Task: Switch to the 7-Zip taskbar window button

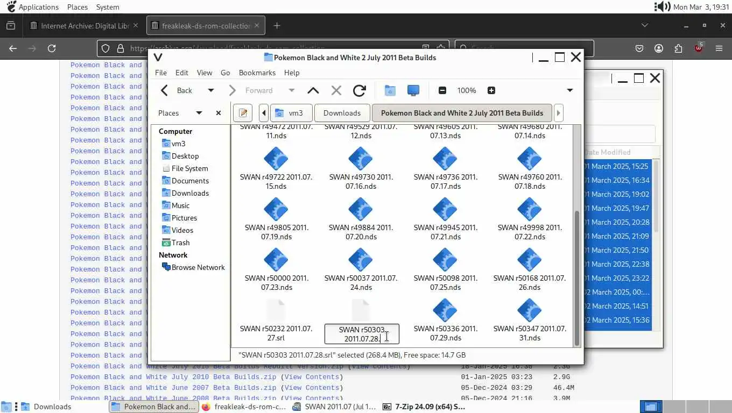Action: pos(424,407)
